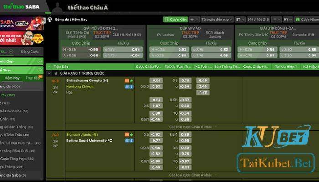Click handicap odds 0.91 for Shijiazhuang Gongfu

pos(156,81)
